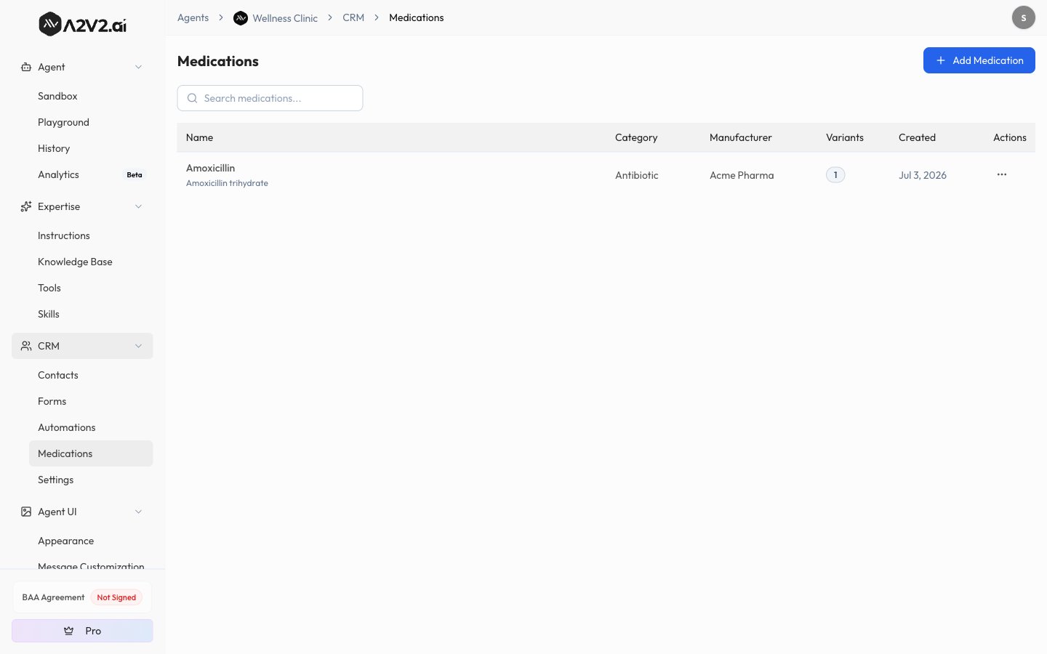Click the Pro plan button
Viewport: 1047px width, 654px height.
pyautogui.click(x=82, y=631)
